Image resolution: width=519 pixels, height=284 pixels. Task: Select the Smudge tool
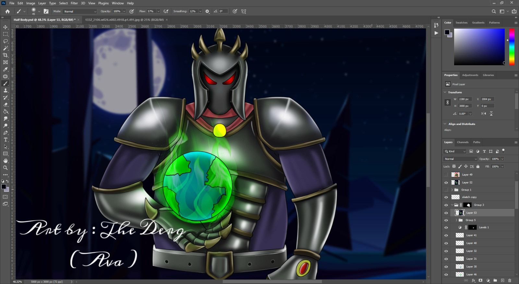6,119
